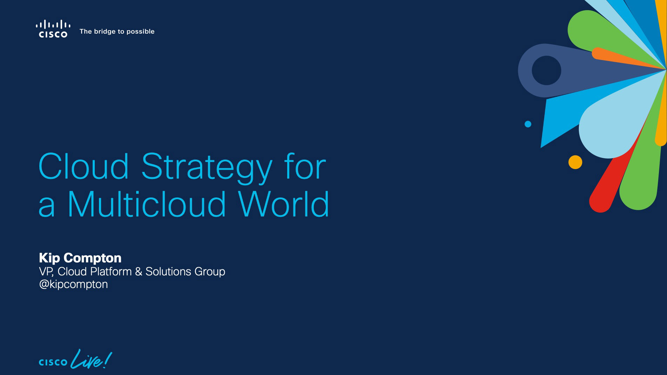
Task: Click the Twitter handle "@kipcompton"
Action: click(x=73, y=284)
